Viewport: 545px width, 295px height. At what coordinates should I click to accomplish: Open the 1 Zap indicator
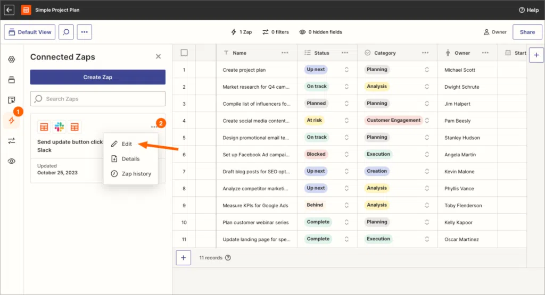coord(241,32)
